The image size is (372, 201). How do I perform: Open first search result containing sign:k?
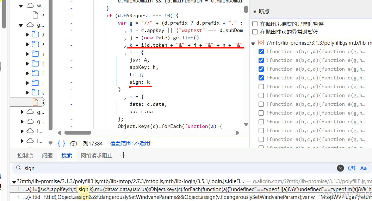[191, 189]
